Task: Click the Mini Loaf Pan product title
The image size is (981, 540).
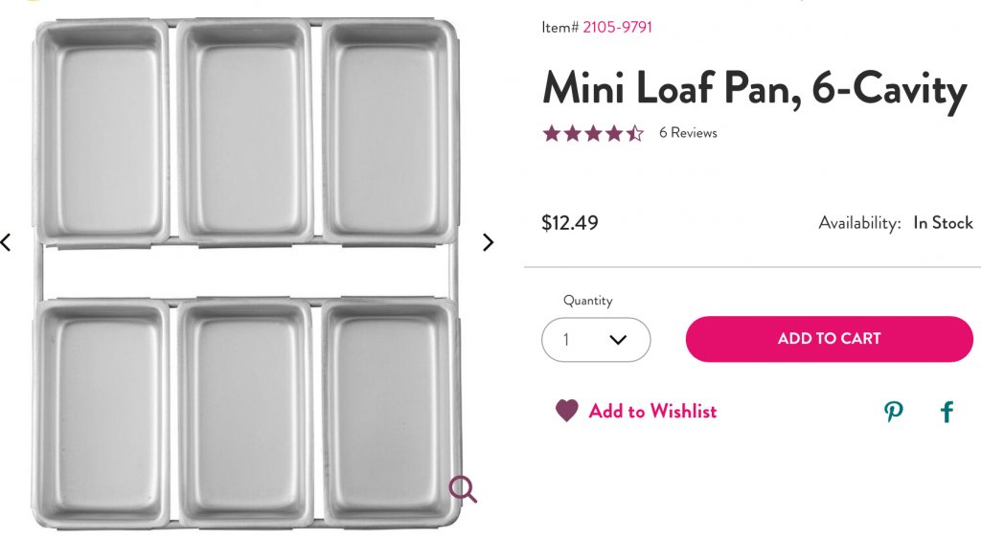Action: [x=755, y=88]
